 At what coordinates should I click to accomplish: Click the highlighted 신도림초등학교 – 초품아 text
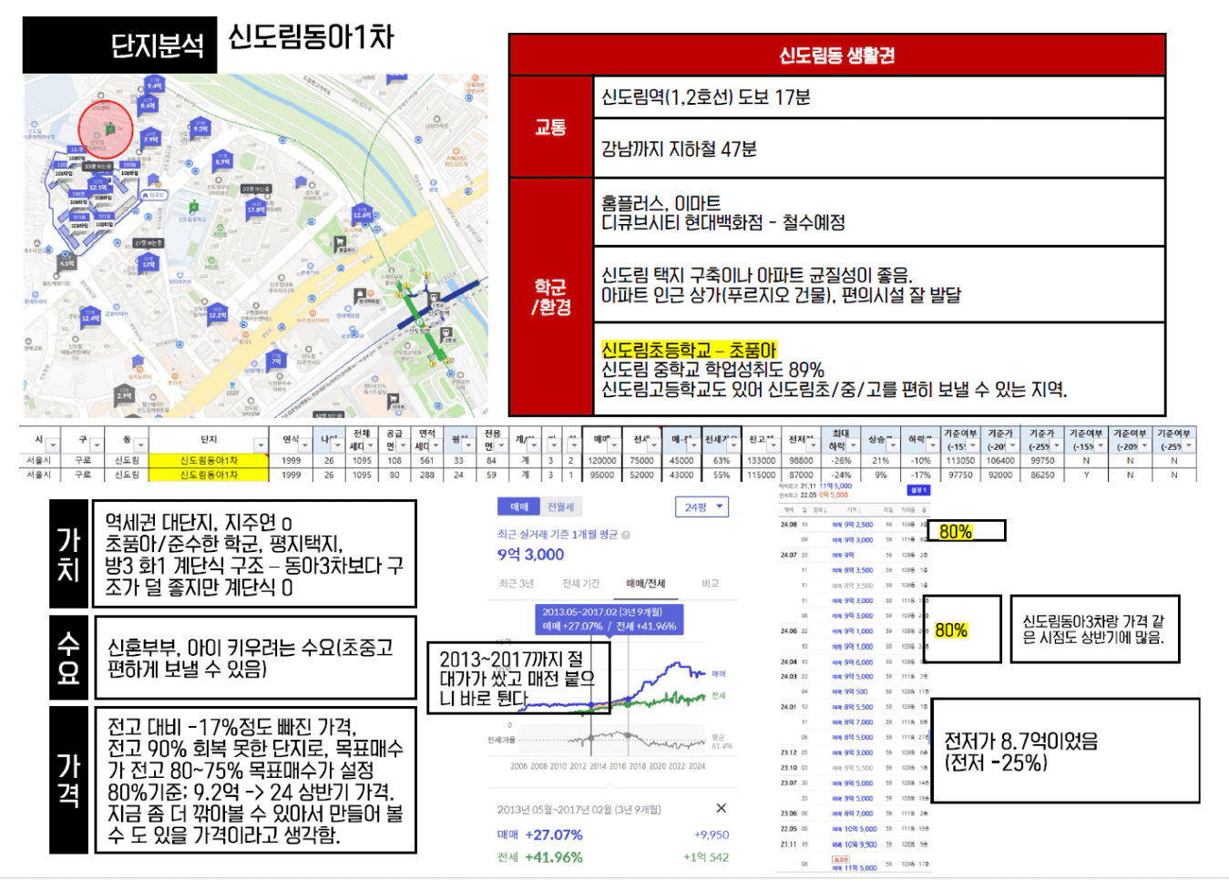(689, 351)
